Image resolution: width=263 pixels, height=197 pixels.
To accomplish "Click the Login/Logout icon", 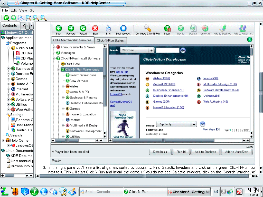I will coord(123,28).
